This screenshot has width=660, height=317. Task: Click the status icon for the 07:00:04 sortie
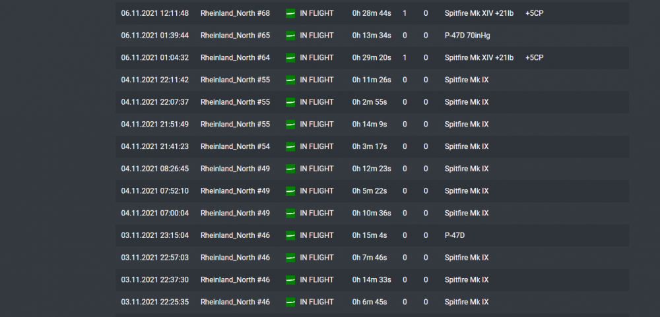(290, 213)
